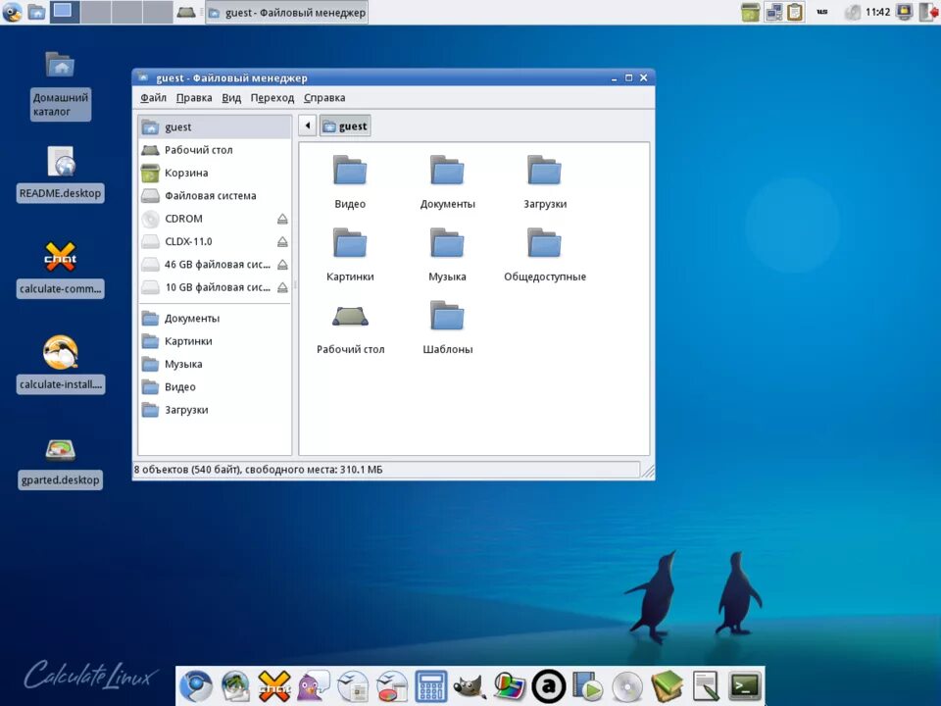This screenshot has width=941, height=706.
Task: Click the display settings tray icon
Action: tap(905, 12)
